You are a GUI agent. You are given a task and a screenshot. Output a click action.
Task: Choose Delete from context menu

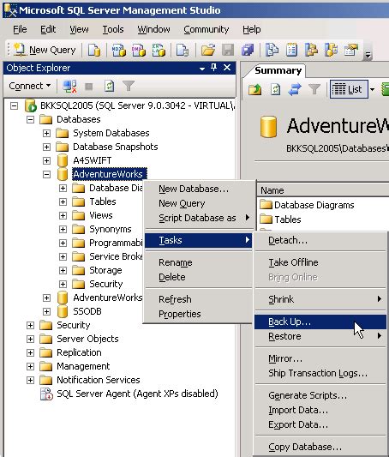coord(198,277)
